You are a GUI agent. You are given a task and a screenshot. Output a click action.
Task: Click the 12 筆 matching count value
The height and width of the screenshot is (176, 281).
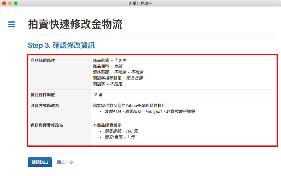(97, 95)
